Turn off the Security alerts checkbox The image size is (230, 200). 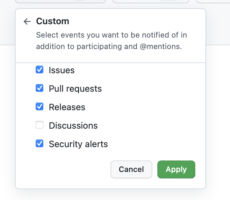click(40, 144)
